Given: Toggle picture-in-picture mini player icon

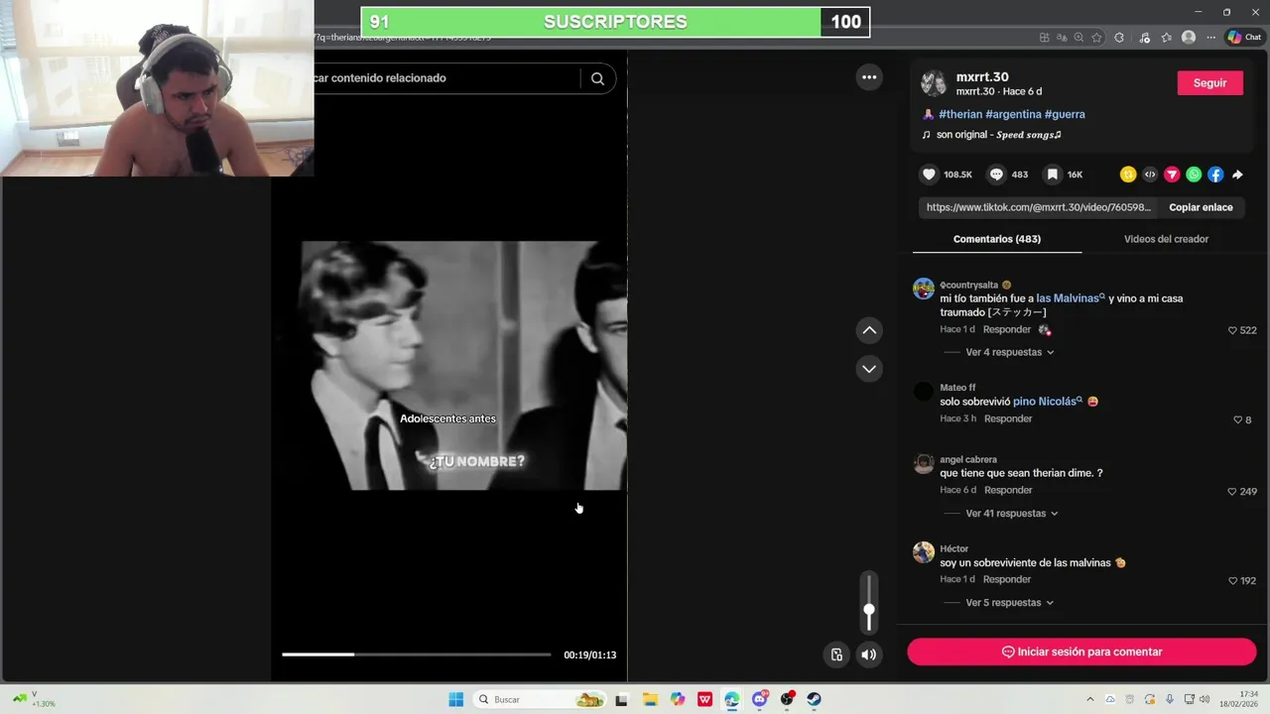Looking at the screenshot, I should pos(836,654).
